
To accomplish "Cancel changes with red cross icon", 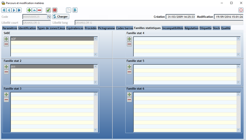I will (x=55, y=10).
